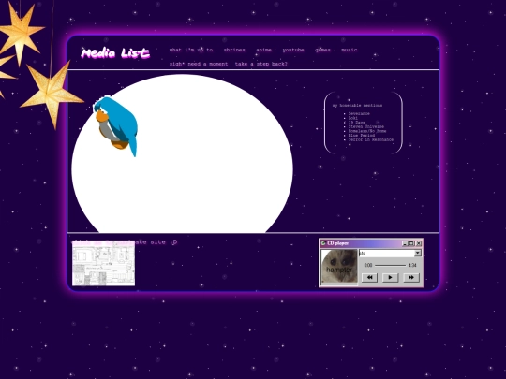Click 'Blue Period' list entry

point(361,136)
